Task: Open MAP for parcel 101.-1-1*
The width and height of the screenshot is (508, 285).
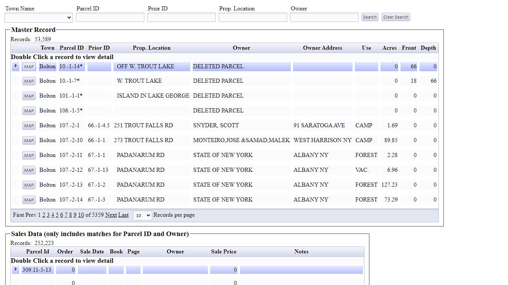Action: (29, 96)
